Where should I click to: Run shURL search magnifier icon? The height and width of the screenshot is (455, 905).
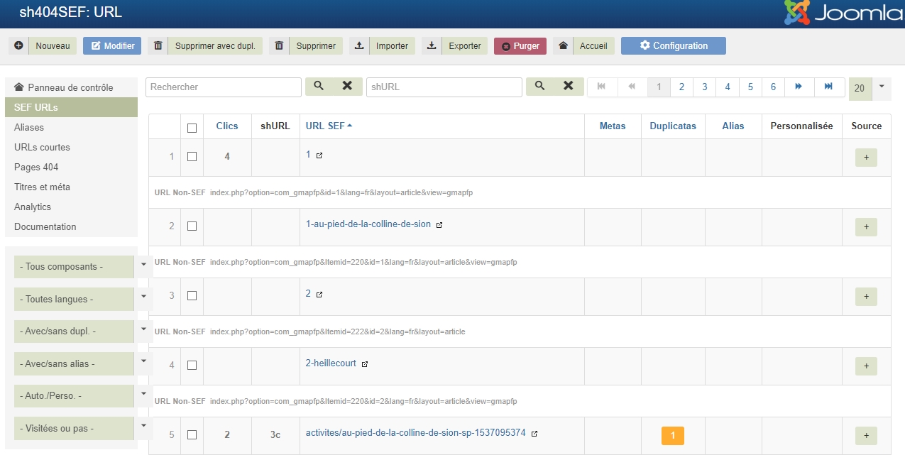[x=540, y=86]
